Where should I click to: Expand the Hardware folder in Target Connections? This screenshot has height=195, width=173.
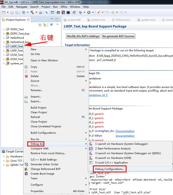click(x=4, y=157)
